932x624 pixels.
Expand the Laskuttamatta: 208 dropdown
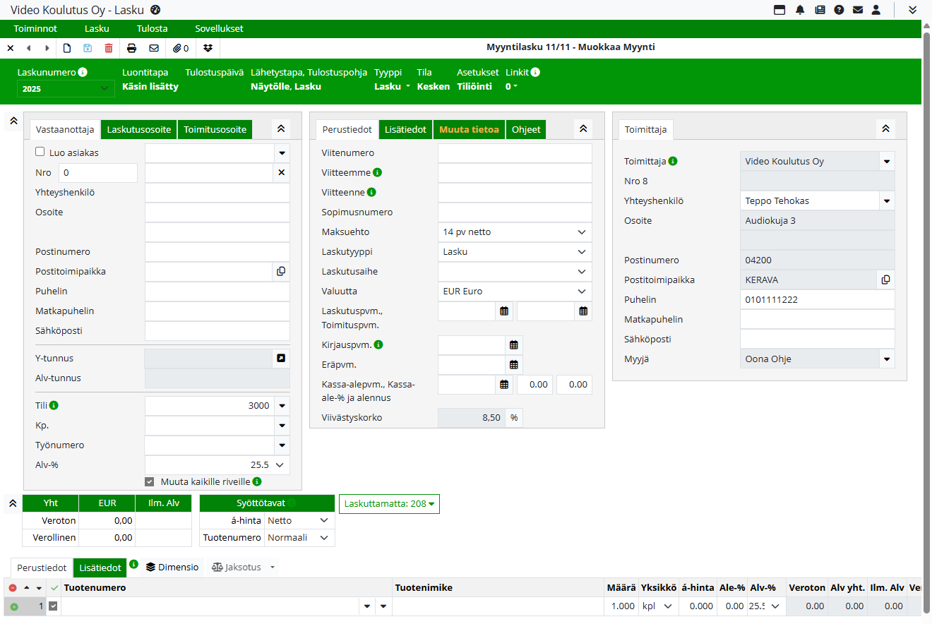(x=389, y=504)
